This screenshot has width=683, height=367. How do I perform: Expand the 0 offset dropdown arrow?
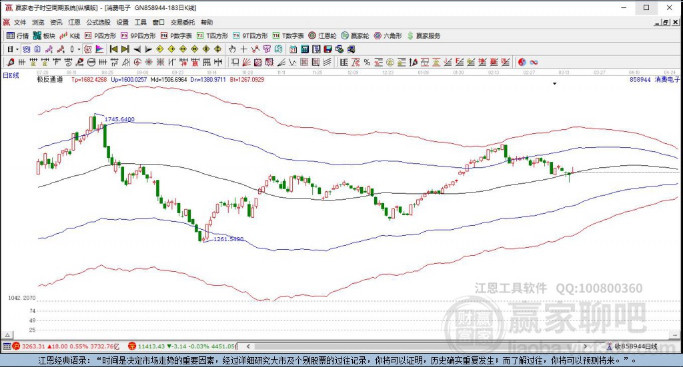[79, 49]
